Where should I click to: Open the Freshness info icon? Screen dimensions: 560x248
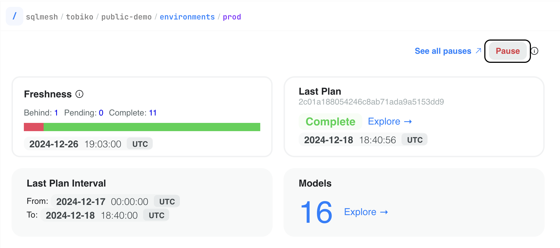click(79, 94)
